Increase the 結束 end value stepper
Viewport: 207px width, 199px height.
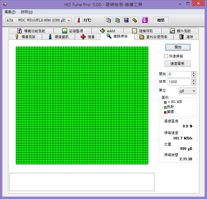pos(194,80)
